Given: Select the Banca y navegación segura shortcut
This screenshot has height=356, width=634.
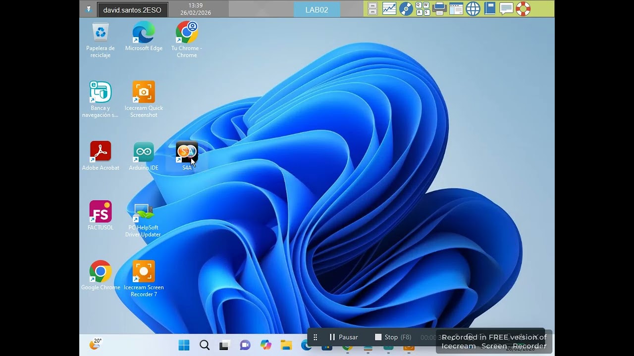Looking at the screenshot, I should click(101, 99).
